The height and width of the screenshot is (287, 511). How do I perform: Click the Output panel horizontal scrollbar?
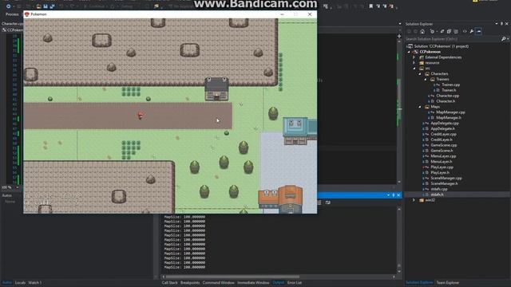tap(279, 277)
